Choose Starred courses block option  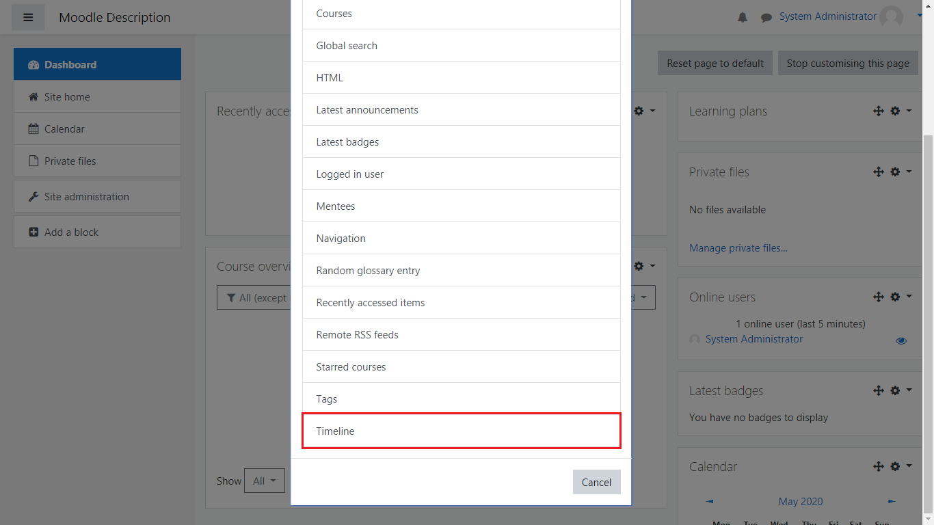click(462, 367)
